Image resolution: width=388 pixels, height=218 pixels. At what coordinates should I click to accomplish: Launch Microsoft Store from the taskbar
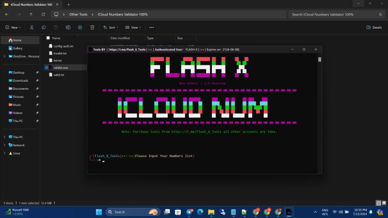pyautogui.click(x=178, y=212)
